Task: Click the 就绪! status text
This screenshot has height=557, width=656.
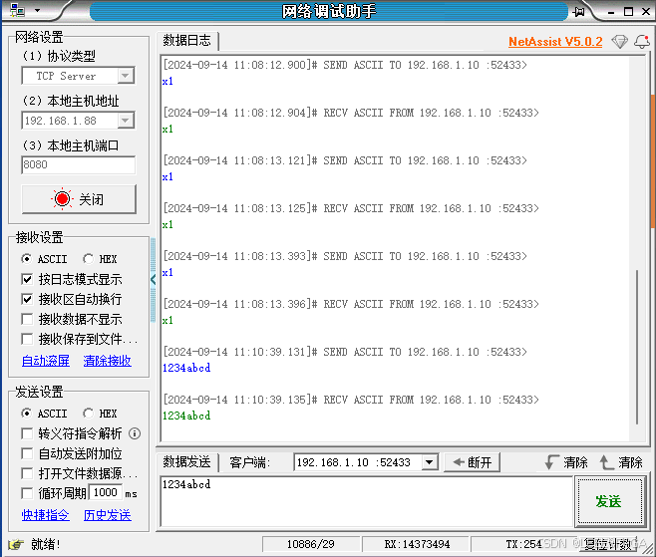Action: point(46,544)
